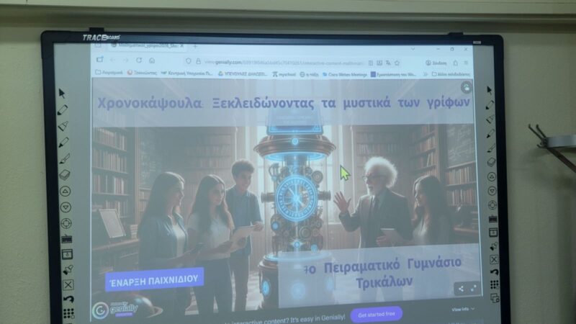
Task: Open a new browser tab with plus button
Action: click(x=194, y=48)
